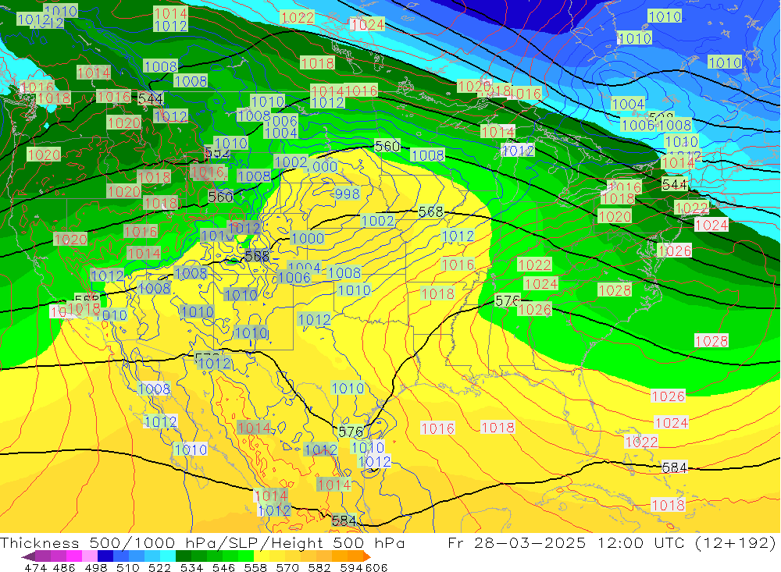Select the 522 legend value
The width and height of the screenshot is (781, 572).
160,567
